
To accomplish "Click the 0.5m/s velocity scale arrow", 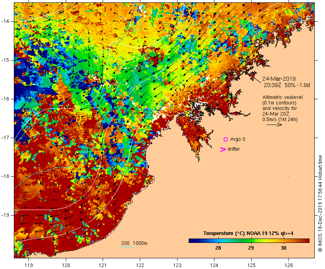I will pyautogui.click(x=274, y=125).
